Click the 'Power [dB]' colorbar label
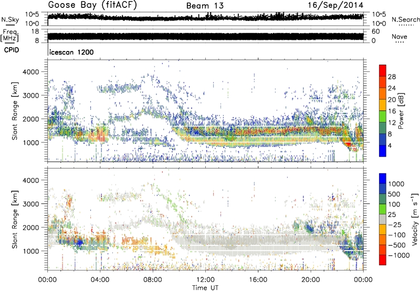This screenshot has width=420, height=291. pyautogui.click(x=401, y=111)
